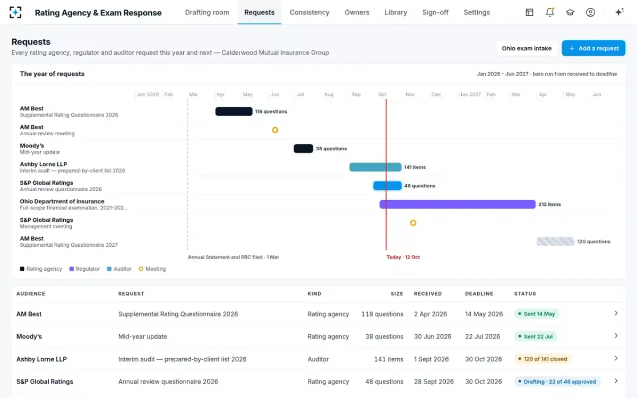637x398 pixels.
Task: Select the Ohio Department 212 items bar
Action: pyautogui.click(x=458, y=204)
